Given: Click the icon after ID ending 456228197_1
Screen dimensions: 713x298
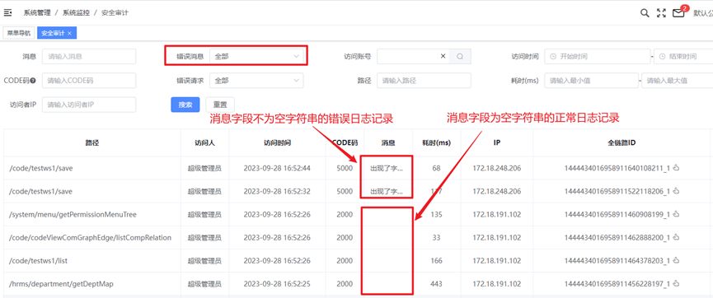Looking at the screenshot, I should click(676, 284).
